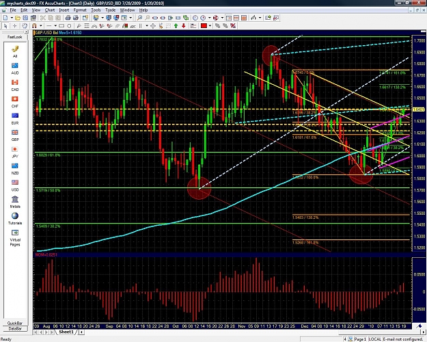Select the arrow pointer tool
Image resolution: width=427 pixels, height=342 pixels.
click(5, 25)
